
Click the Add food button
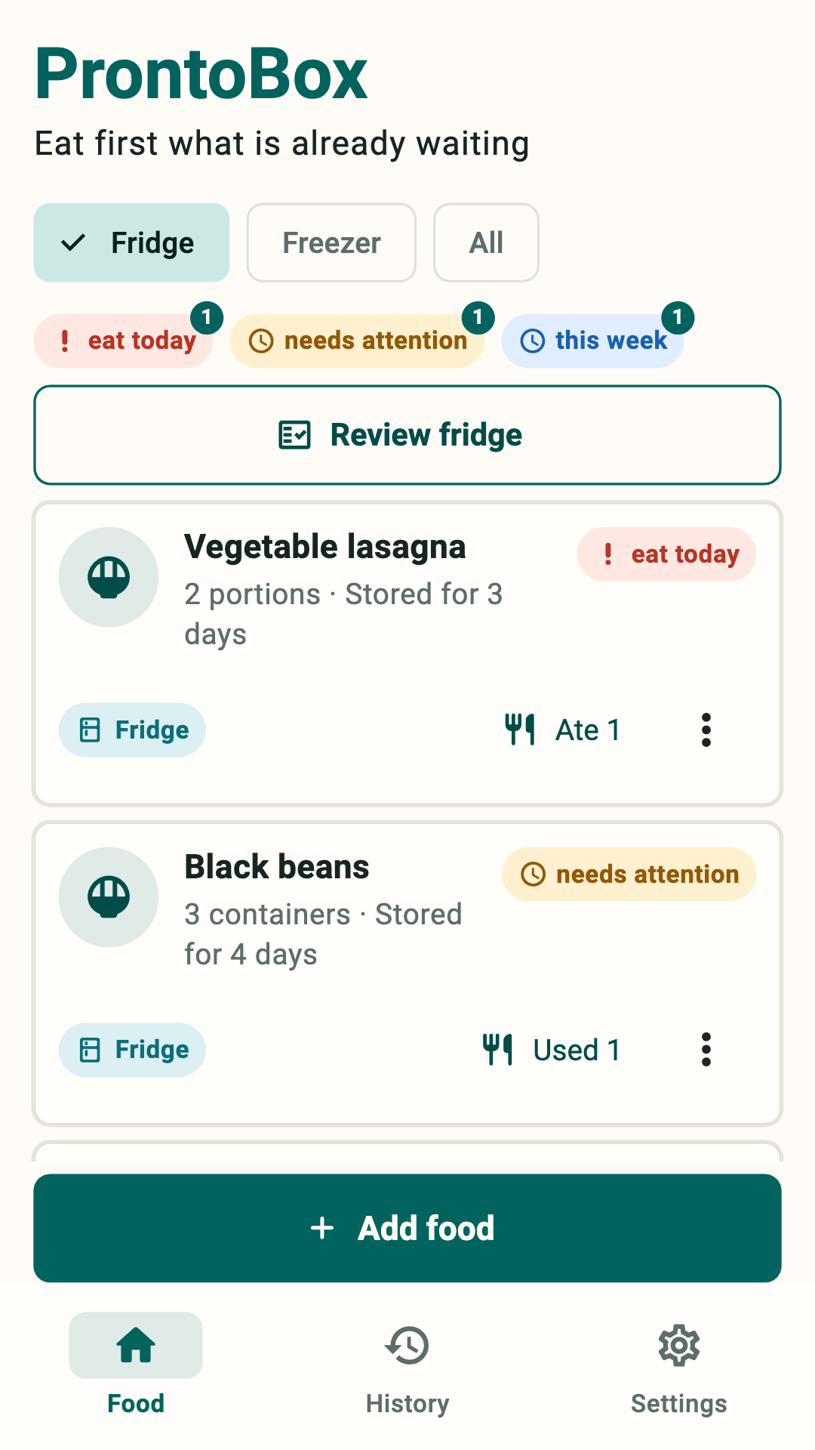(x=407, y=1228)
